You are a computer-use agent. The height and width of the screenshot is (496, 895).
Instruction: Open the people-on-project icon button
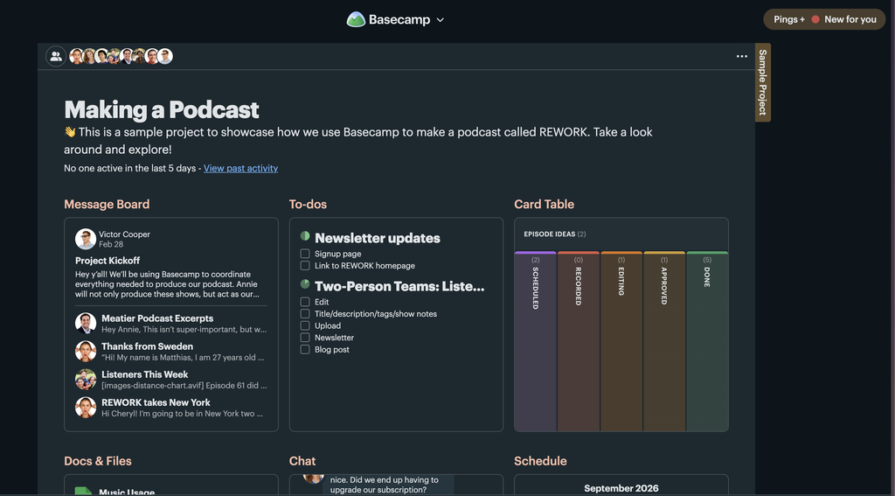pyautogui.click(x=56, y=56)
